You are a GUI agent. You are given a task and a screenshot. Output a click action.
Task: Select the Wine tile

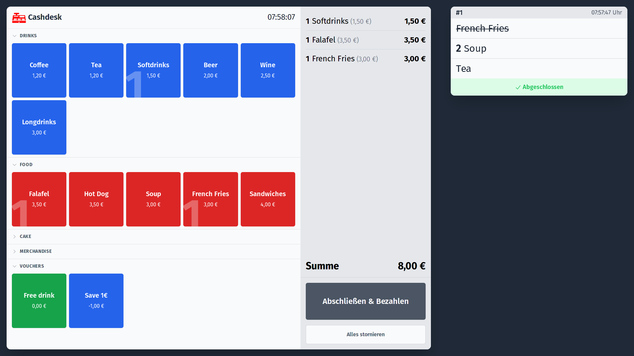click(x=268, y=70)
